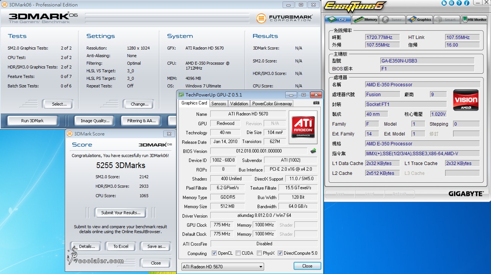This screenshot has height=274, width=491.
Task: Open the PowerColor Giveaway tab
Action: tap(272, 103)
